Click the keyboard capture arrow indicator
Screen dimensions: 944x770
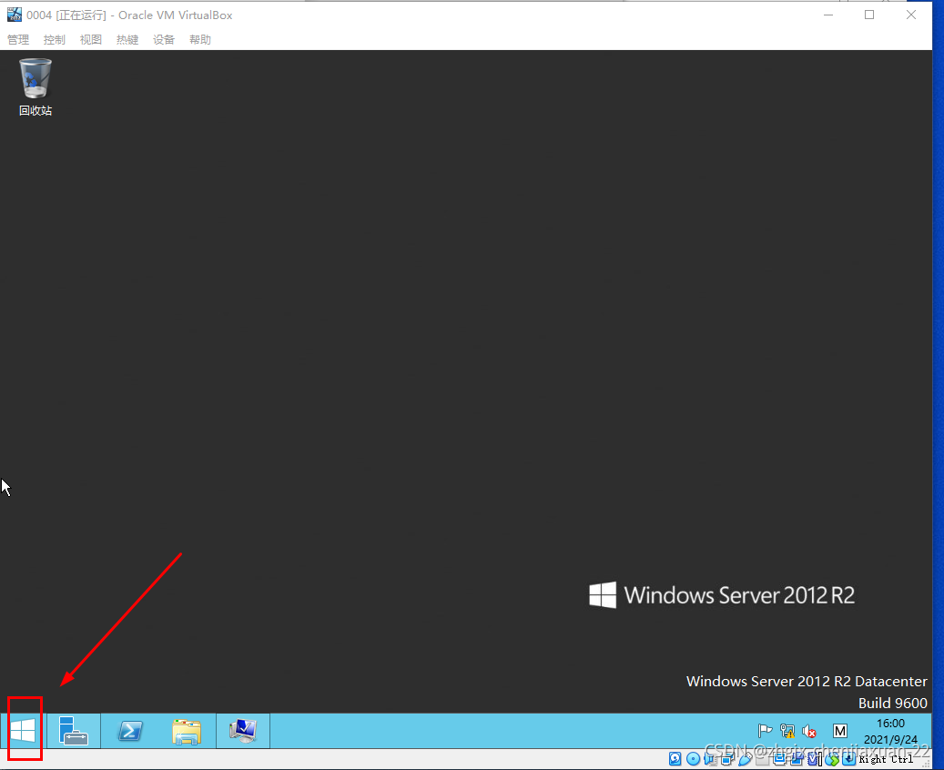[x=849, y=759]
